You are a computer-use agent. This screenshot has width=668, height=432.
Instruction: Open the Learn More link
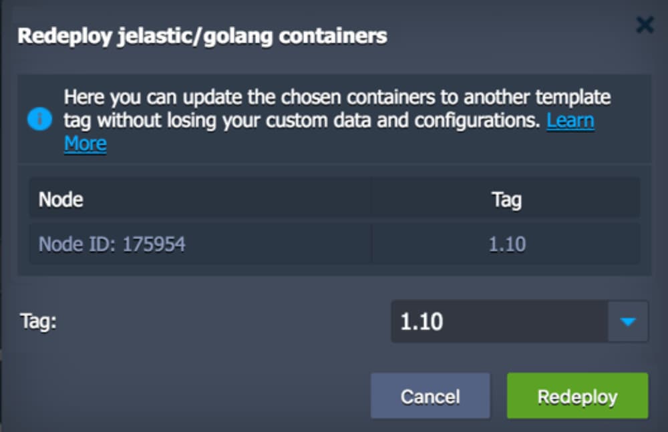pos(570,121)
